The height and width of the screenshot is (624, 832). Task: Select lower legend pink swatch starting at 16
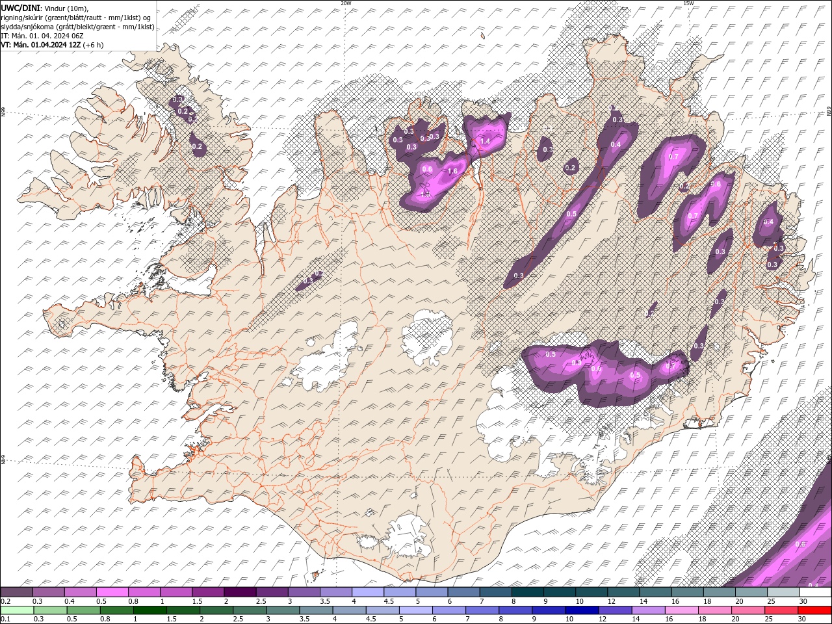[x=681, y=610]
